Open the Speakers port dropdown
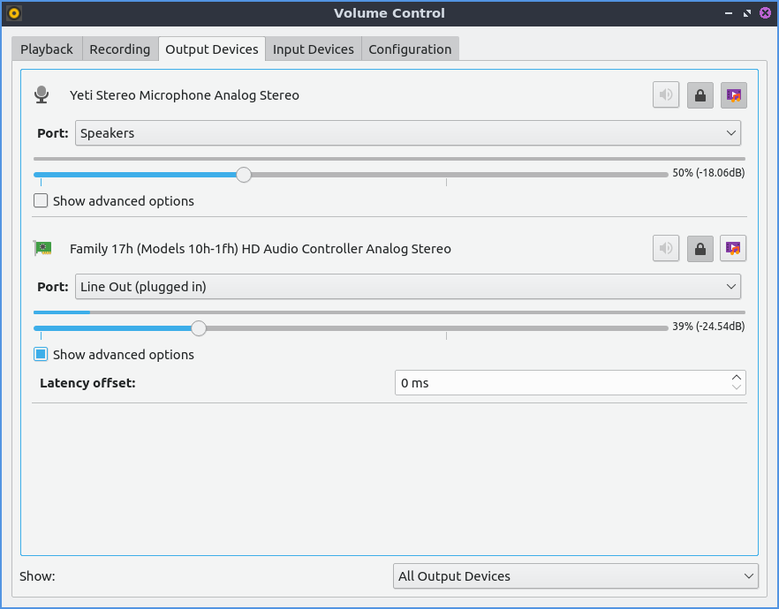Viewport: 779px width, 609px height. [407, 133]
